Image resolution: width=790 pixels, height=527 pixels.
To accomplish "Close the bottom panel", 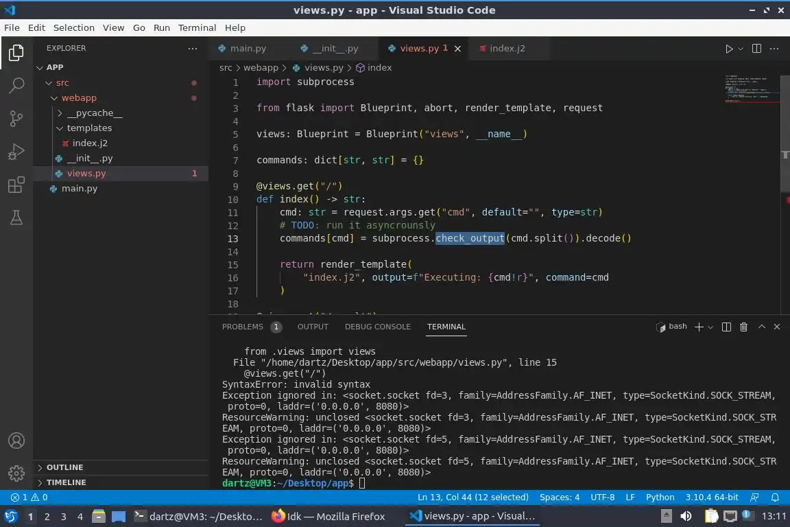I will [777, 327].
